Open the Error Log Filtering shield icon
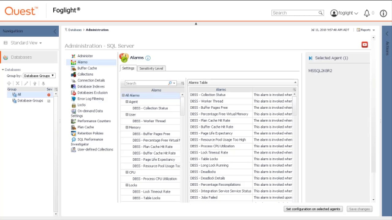The width and height of the screenshot is (392, 220). 73,99
